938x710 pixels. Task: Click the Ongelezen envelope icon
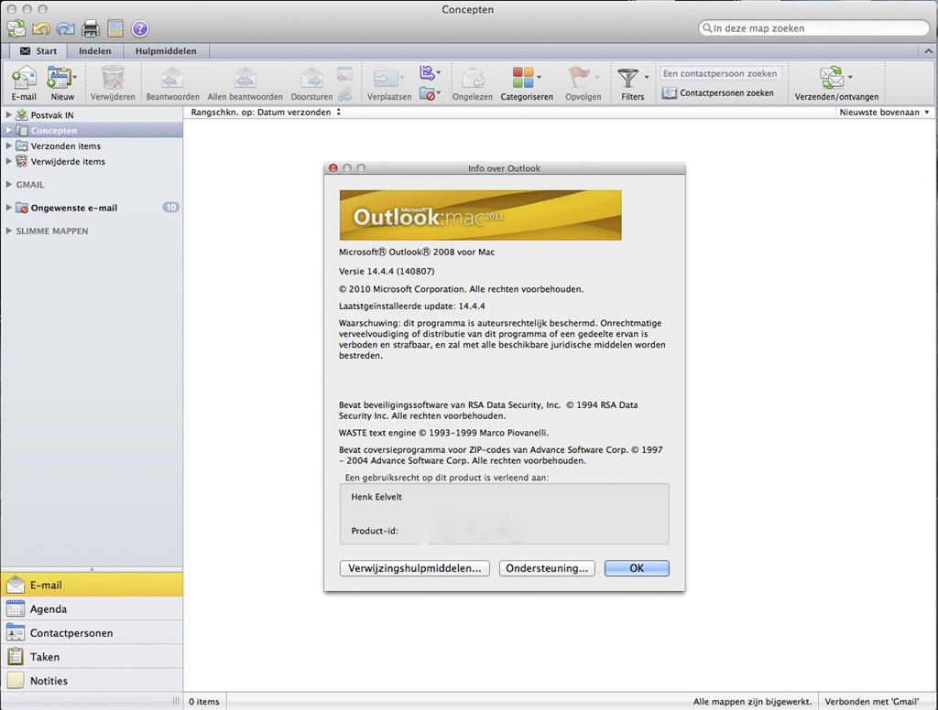(x=473, y=78)
